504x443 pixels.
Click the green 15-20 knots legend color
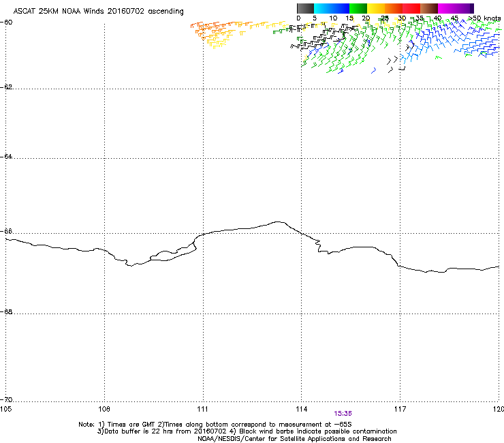tap(358, 8)
